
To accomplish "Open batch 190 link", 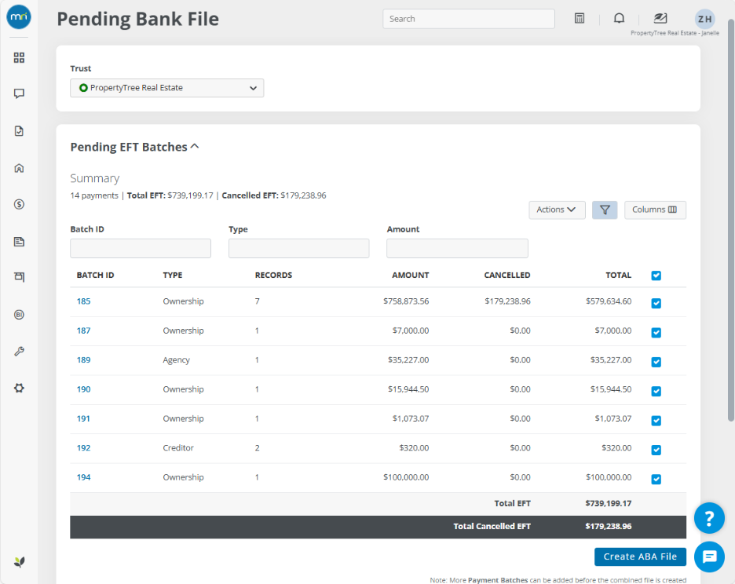I will pos(83,389).
